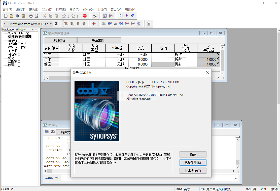Click command window horizontal scrollbar right arrow
Screen dimensions: 280x191
click(233, 171)
